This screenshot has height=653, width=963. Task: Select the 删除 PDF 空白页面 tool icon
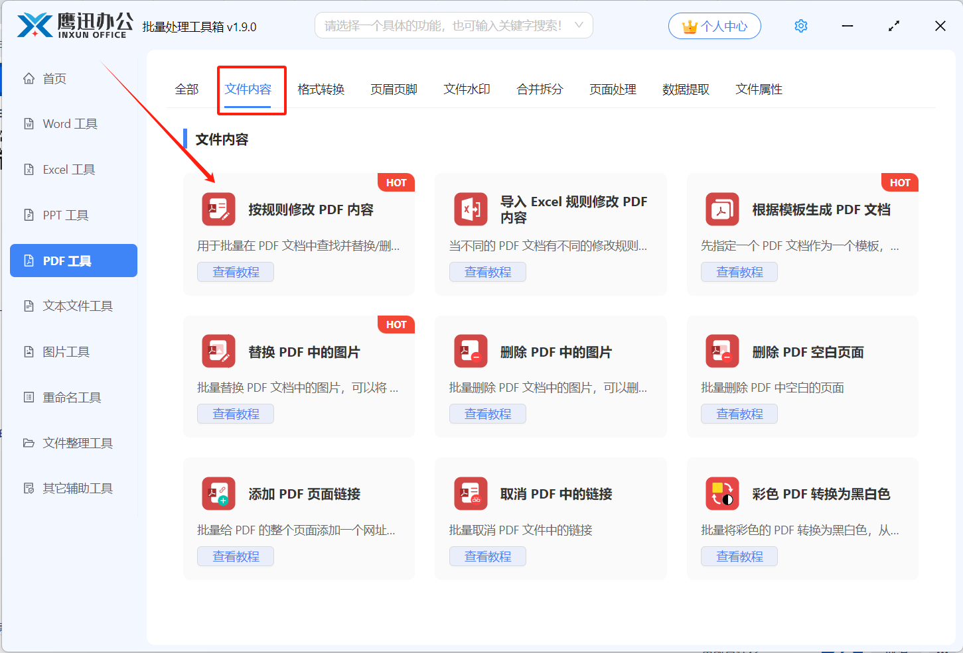pos(722,351)
